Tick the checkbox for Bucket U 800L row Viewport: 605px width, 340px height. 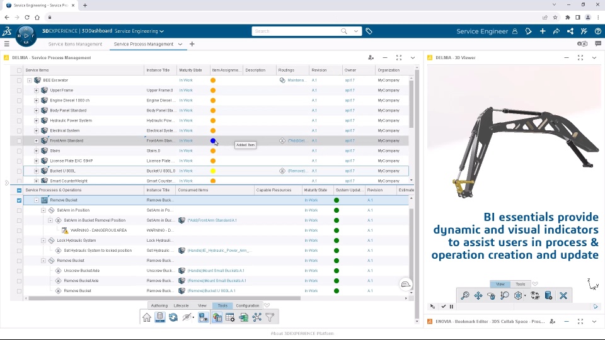coord(20,171)
